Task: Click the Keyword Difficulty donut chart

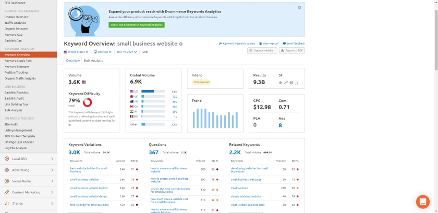Action: coord(88,102)
